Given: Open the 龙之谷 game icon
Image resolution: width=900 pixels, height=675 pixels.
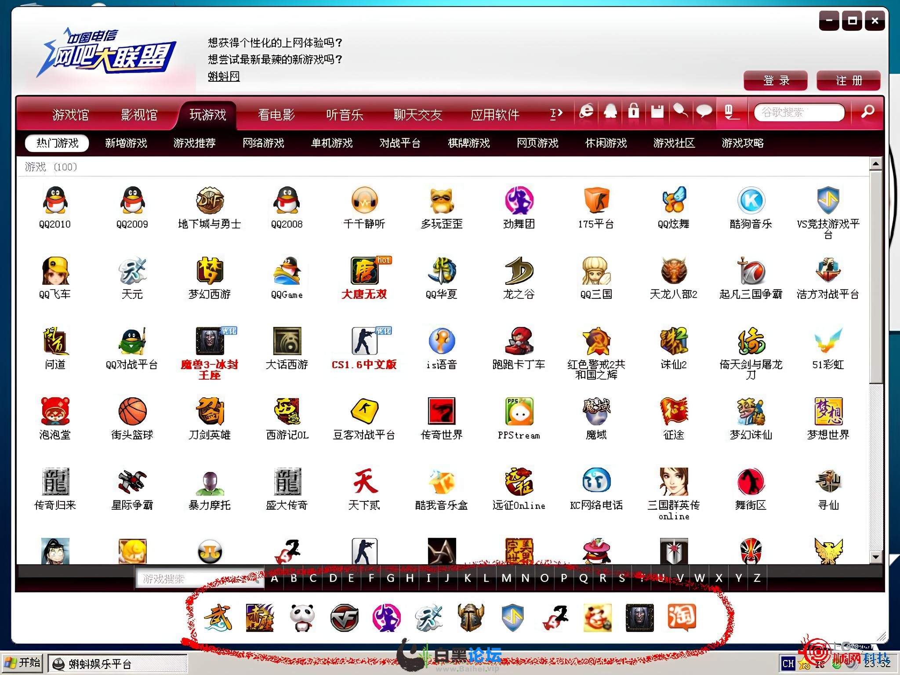Looking at the screenshot, I should pos(519,270).
